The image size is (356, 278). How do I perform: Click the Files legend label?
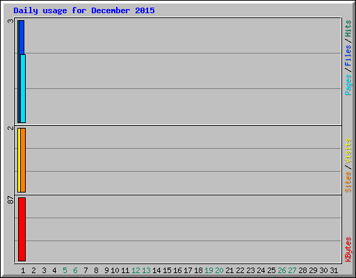coord(348,56)
